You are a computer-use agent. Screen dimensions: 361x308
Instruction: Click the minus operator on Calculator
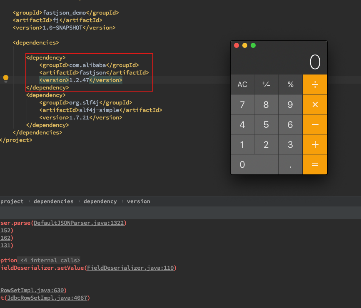tap(315, 124)
